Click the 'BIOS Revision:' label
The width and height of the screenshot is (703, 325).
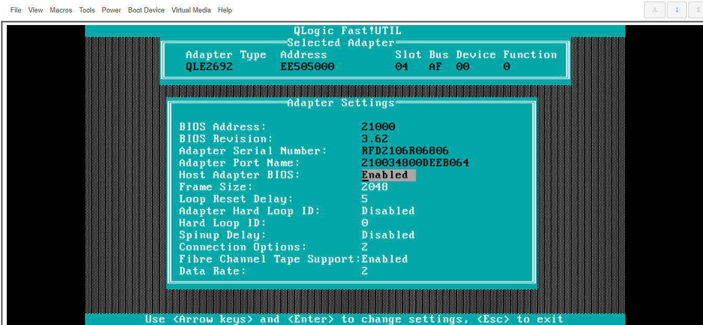coord(226,139)
